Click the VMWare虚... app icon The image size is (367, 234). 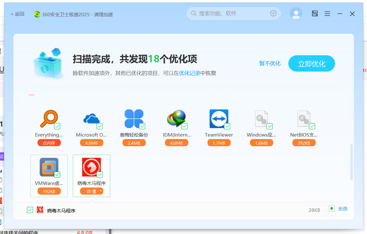pyautogui.click(x=49, y=167)
